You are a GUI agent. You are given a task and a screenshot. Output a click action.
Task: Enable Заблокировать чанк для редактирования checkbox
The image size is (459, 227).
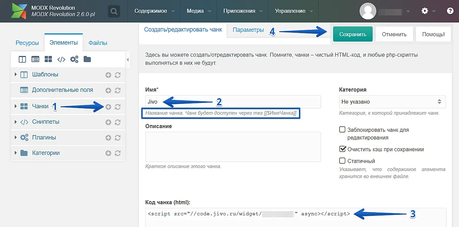click(x=342, y=130)
